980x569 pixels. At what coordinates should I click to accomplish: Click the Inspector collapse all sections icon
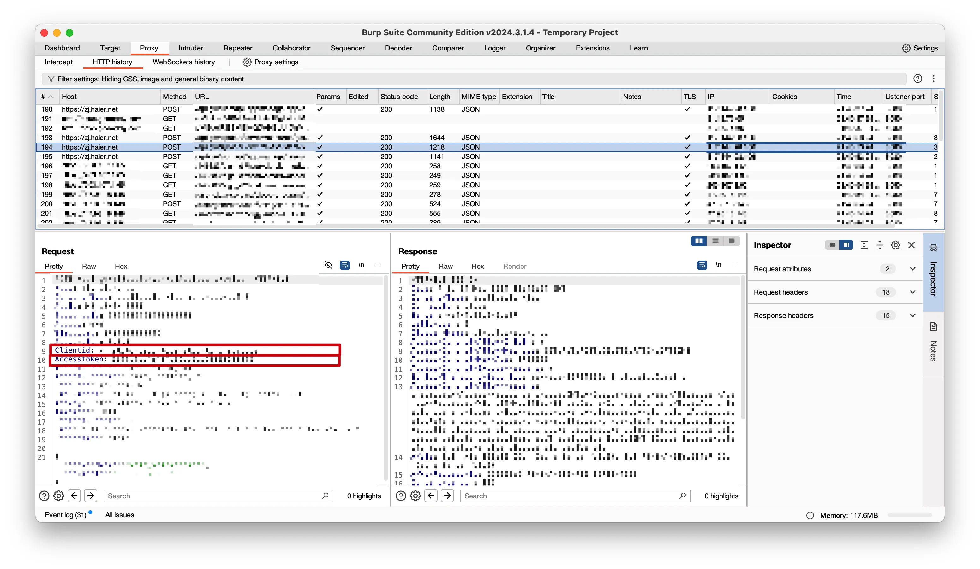(880, 245)
